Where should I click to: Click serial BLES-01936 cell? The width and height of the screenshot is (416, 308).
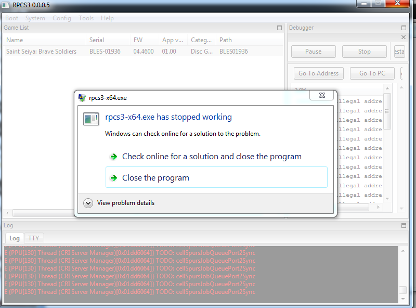(x=105, y=51)
